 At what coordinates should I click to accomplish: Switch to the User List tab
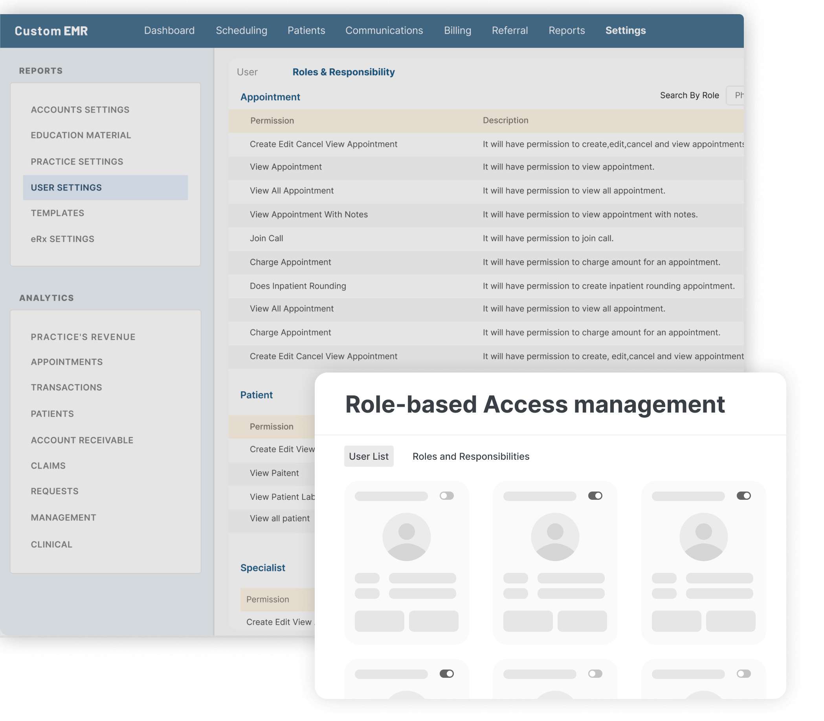[369, 456]
